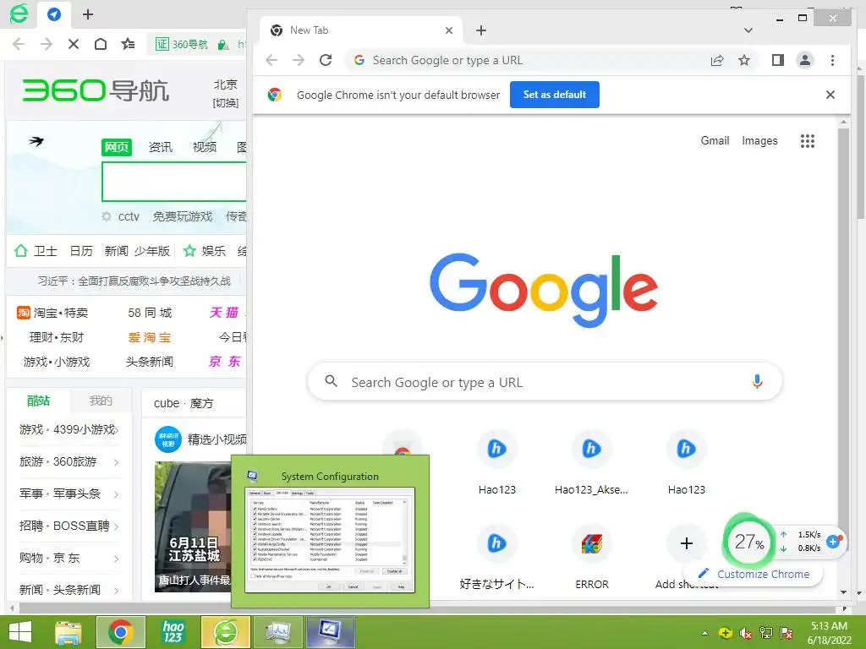Open Chrome tab search chevron
The width and height of the screenshot is (866, 649).
(748, 30)
